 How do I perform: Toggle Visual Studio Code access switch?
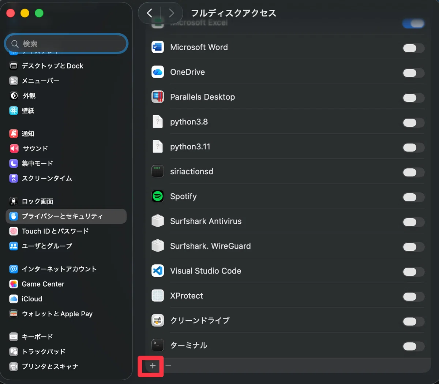[x=413, y=272]
